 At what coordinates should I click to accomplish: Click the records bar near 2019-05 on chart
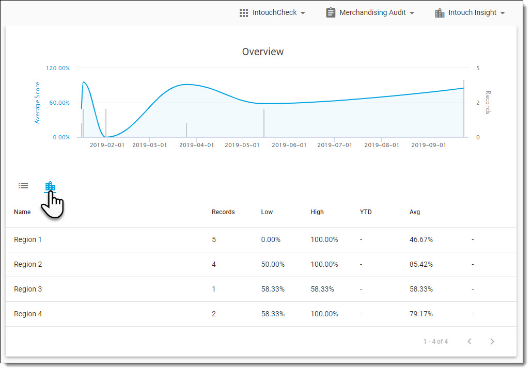pos(264,124)
